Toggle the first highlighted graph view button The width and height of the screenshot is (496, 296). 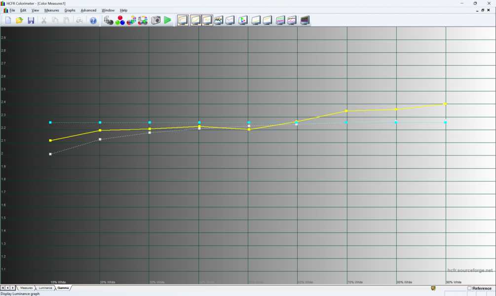click(x=183, y=20)
